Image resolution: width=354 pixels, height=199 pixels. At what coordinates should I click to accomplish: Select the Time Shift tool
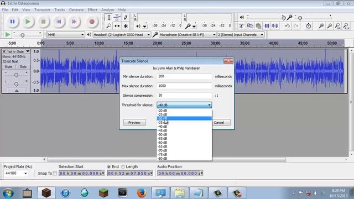pos(117,26)
